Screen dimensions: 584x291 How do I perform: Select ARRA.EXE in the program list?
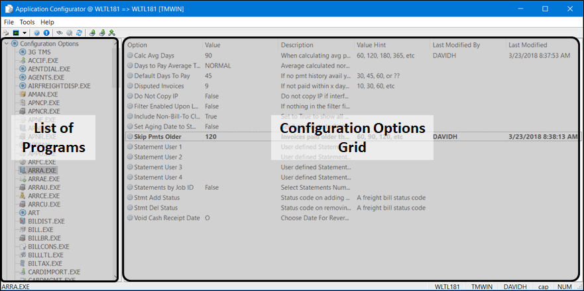click(x=43, y=170)
